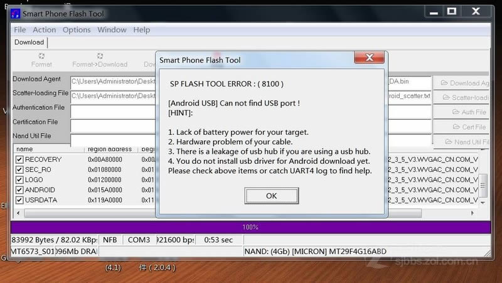Click the Auth File folder button
This screenshot has width=502, height=283.
pos(464,112)
